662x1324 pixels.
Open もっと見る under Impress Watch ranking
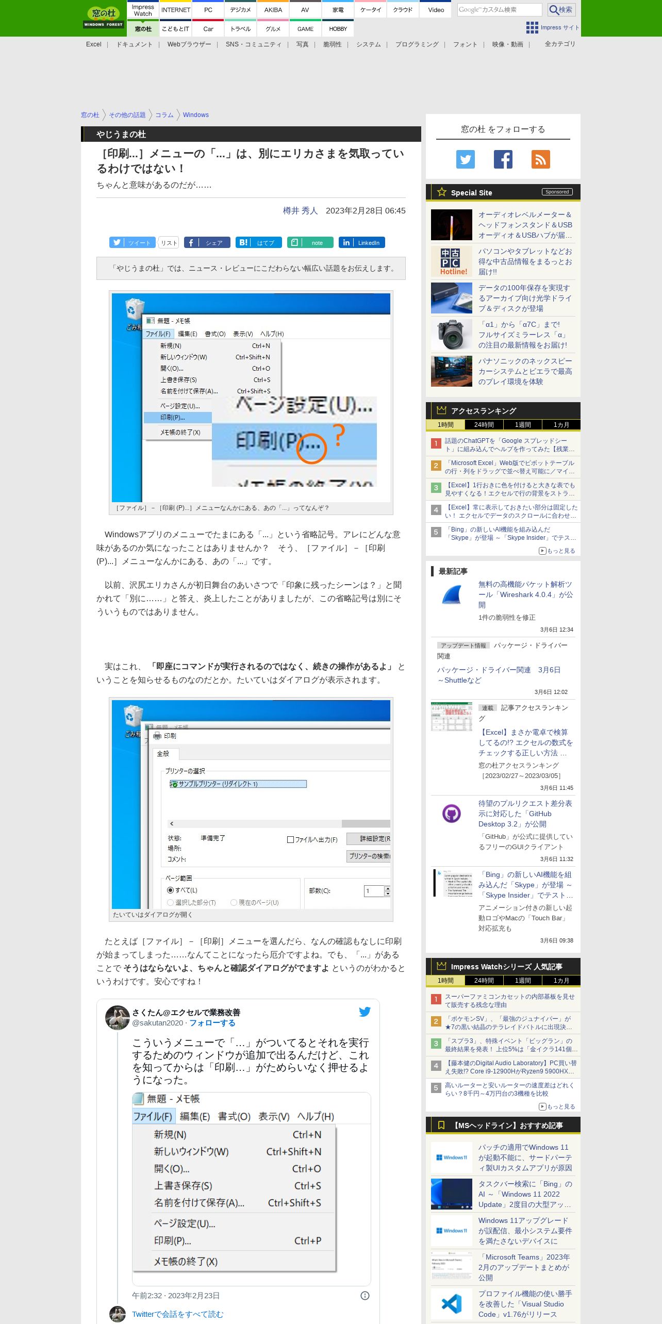coord(557,1106)
